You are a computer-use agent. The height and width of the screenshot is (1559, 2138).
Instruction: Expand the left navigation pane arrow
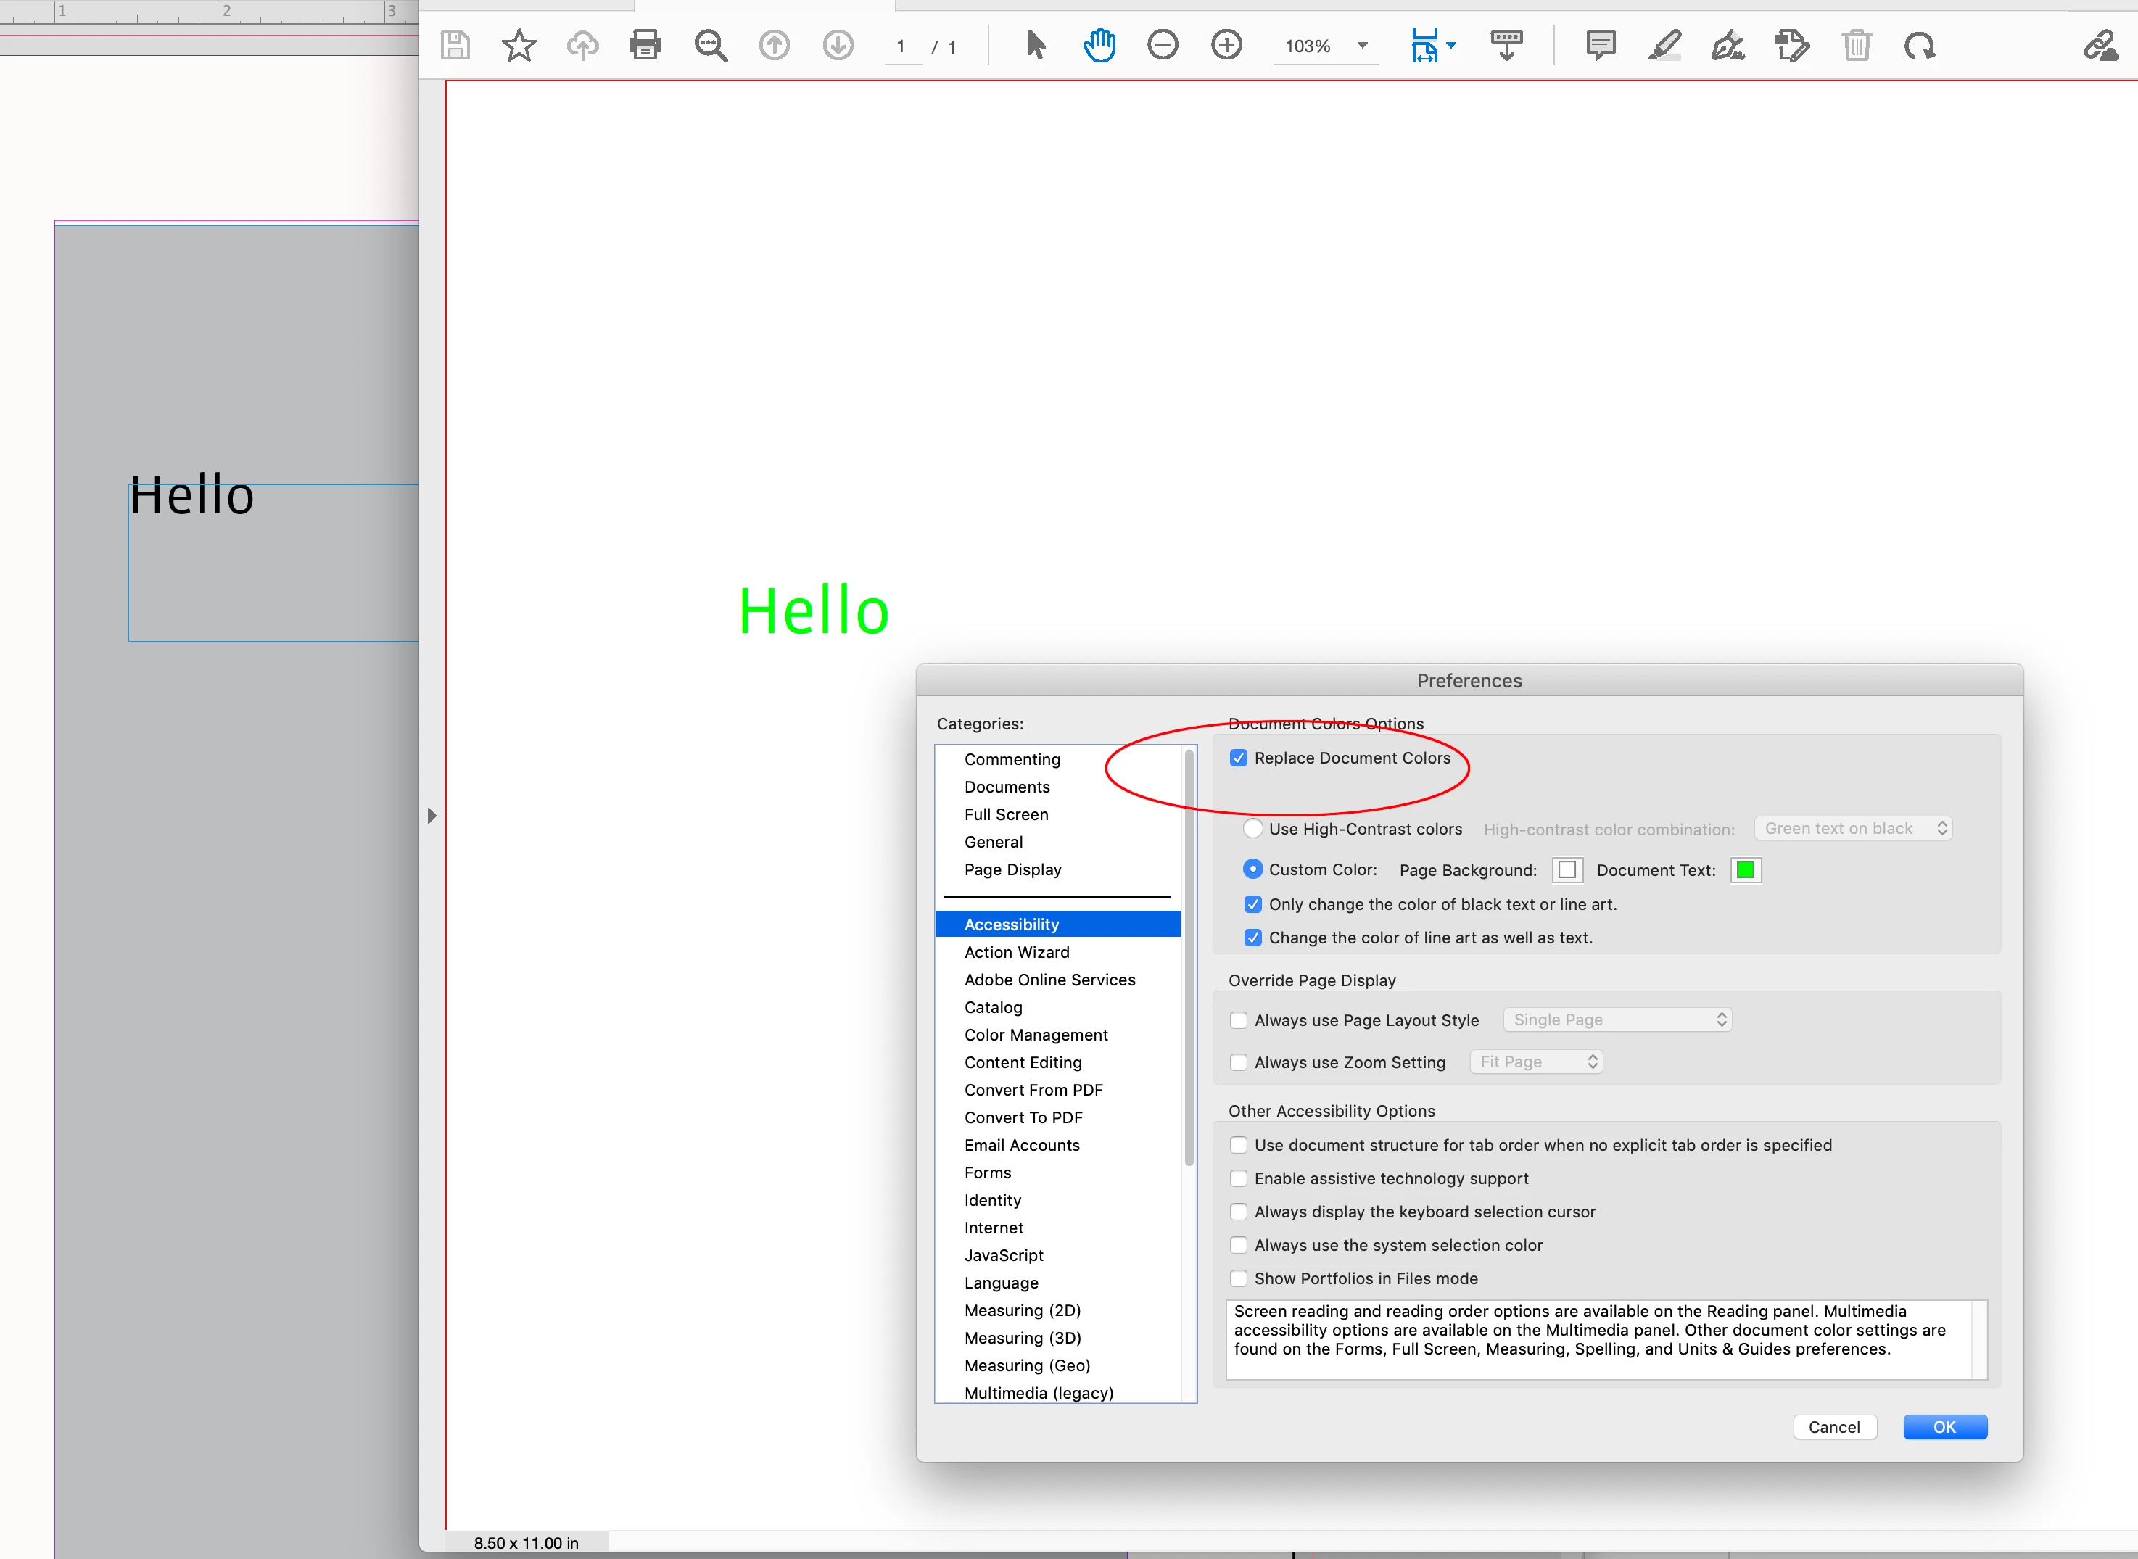pos(432,815)
